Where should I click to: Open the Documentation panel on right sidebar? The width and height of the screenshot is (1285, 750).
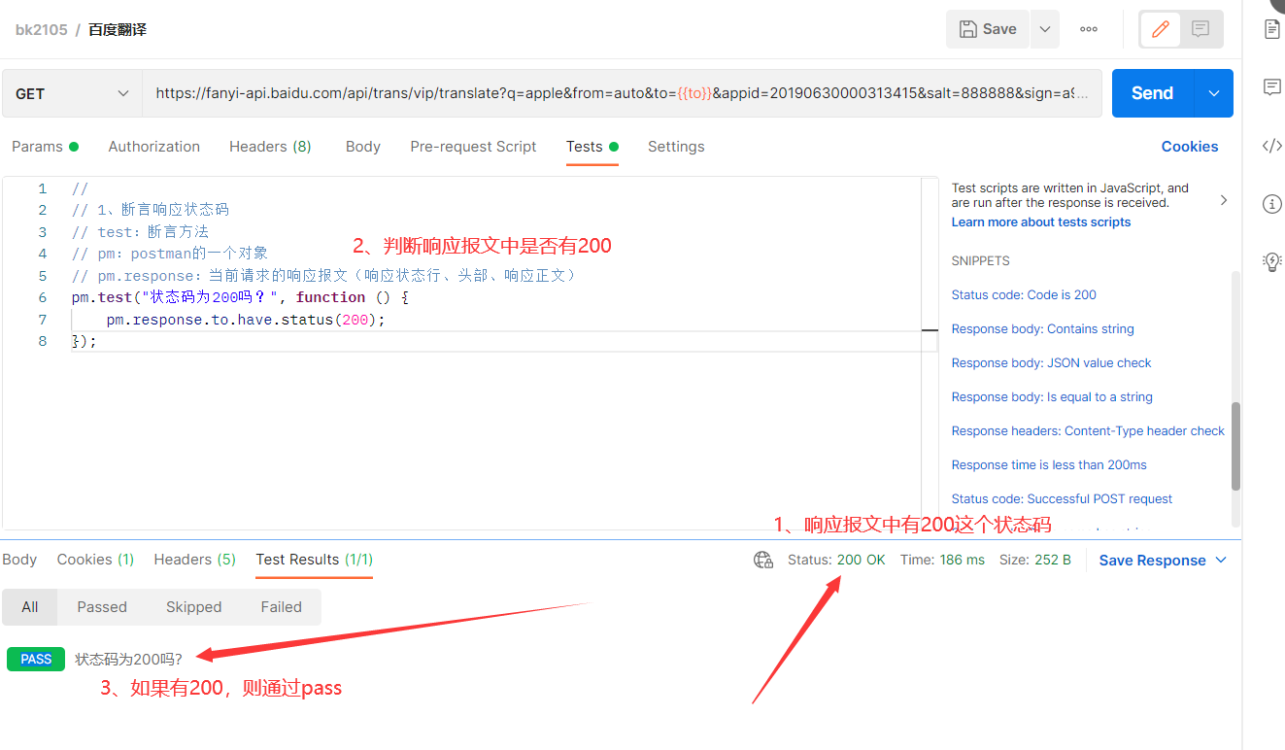pyautogui.click(x=1272, y=29)
